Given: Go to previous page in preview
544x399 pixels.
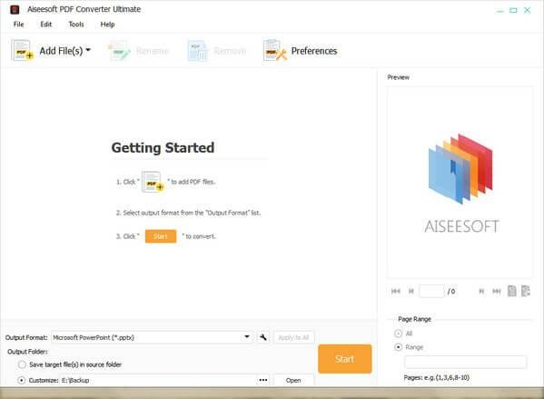Looking at the screenshot, I should [411, 291].
